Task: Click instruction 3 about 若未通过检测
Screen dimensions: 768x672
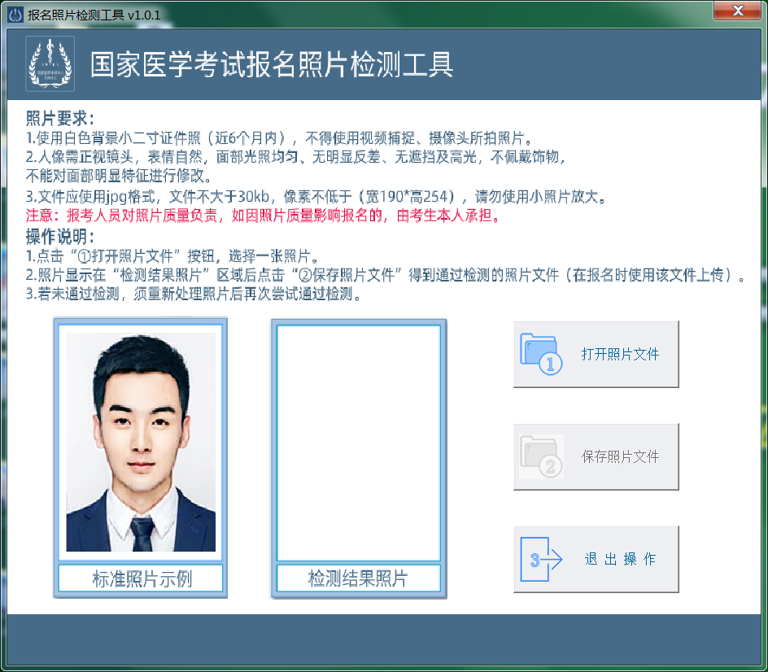Action: [x=194, y=294]
